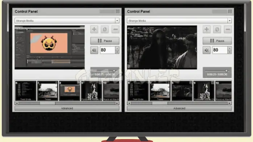The width and height of the screenshot is (253, 142).
Task: Click the plus button in left Control Panel
Action: click(94, 29)
